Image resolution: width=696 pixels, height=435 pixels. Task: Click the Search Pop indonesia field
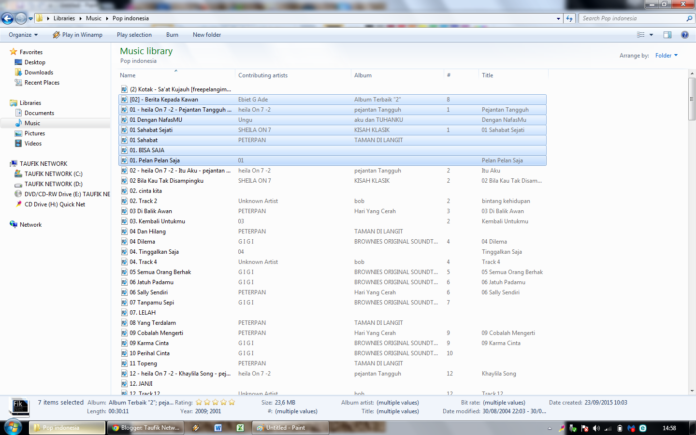pyautogui.click(x=633, y=18)
